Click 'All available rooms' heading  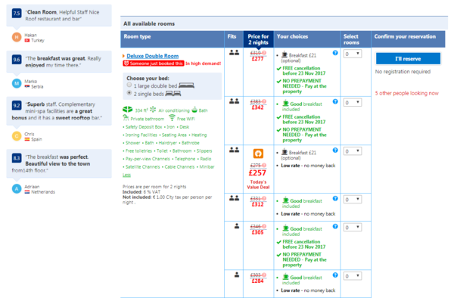(x=149, y=23)
